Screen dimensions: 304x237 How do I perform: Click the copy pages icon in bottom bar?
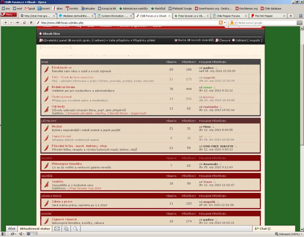(66, 229)
